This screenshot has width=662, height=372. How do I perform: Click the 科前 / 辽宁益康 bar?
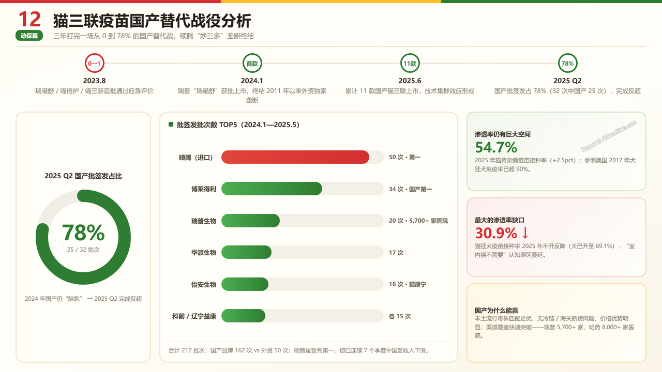coord(243,316)
